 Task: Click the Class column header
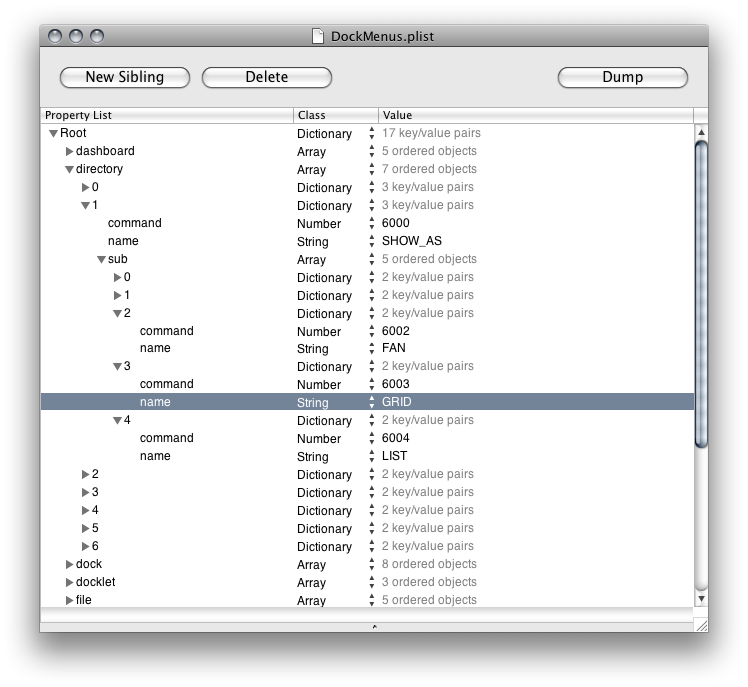(336, 115)
